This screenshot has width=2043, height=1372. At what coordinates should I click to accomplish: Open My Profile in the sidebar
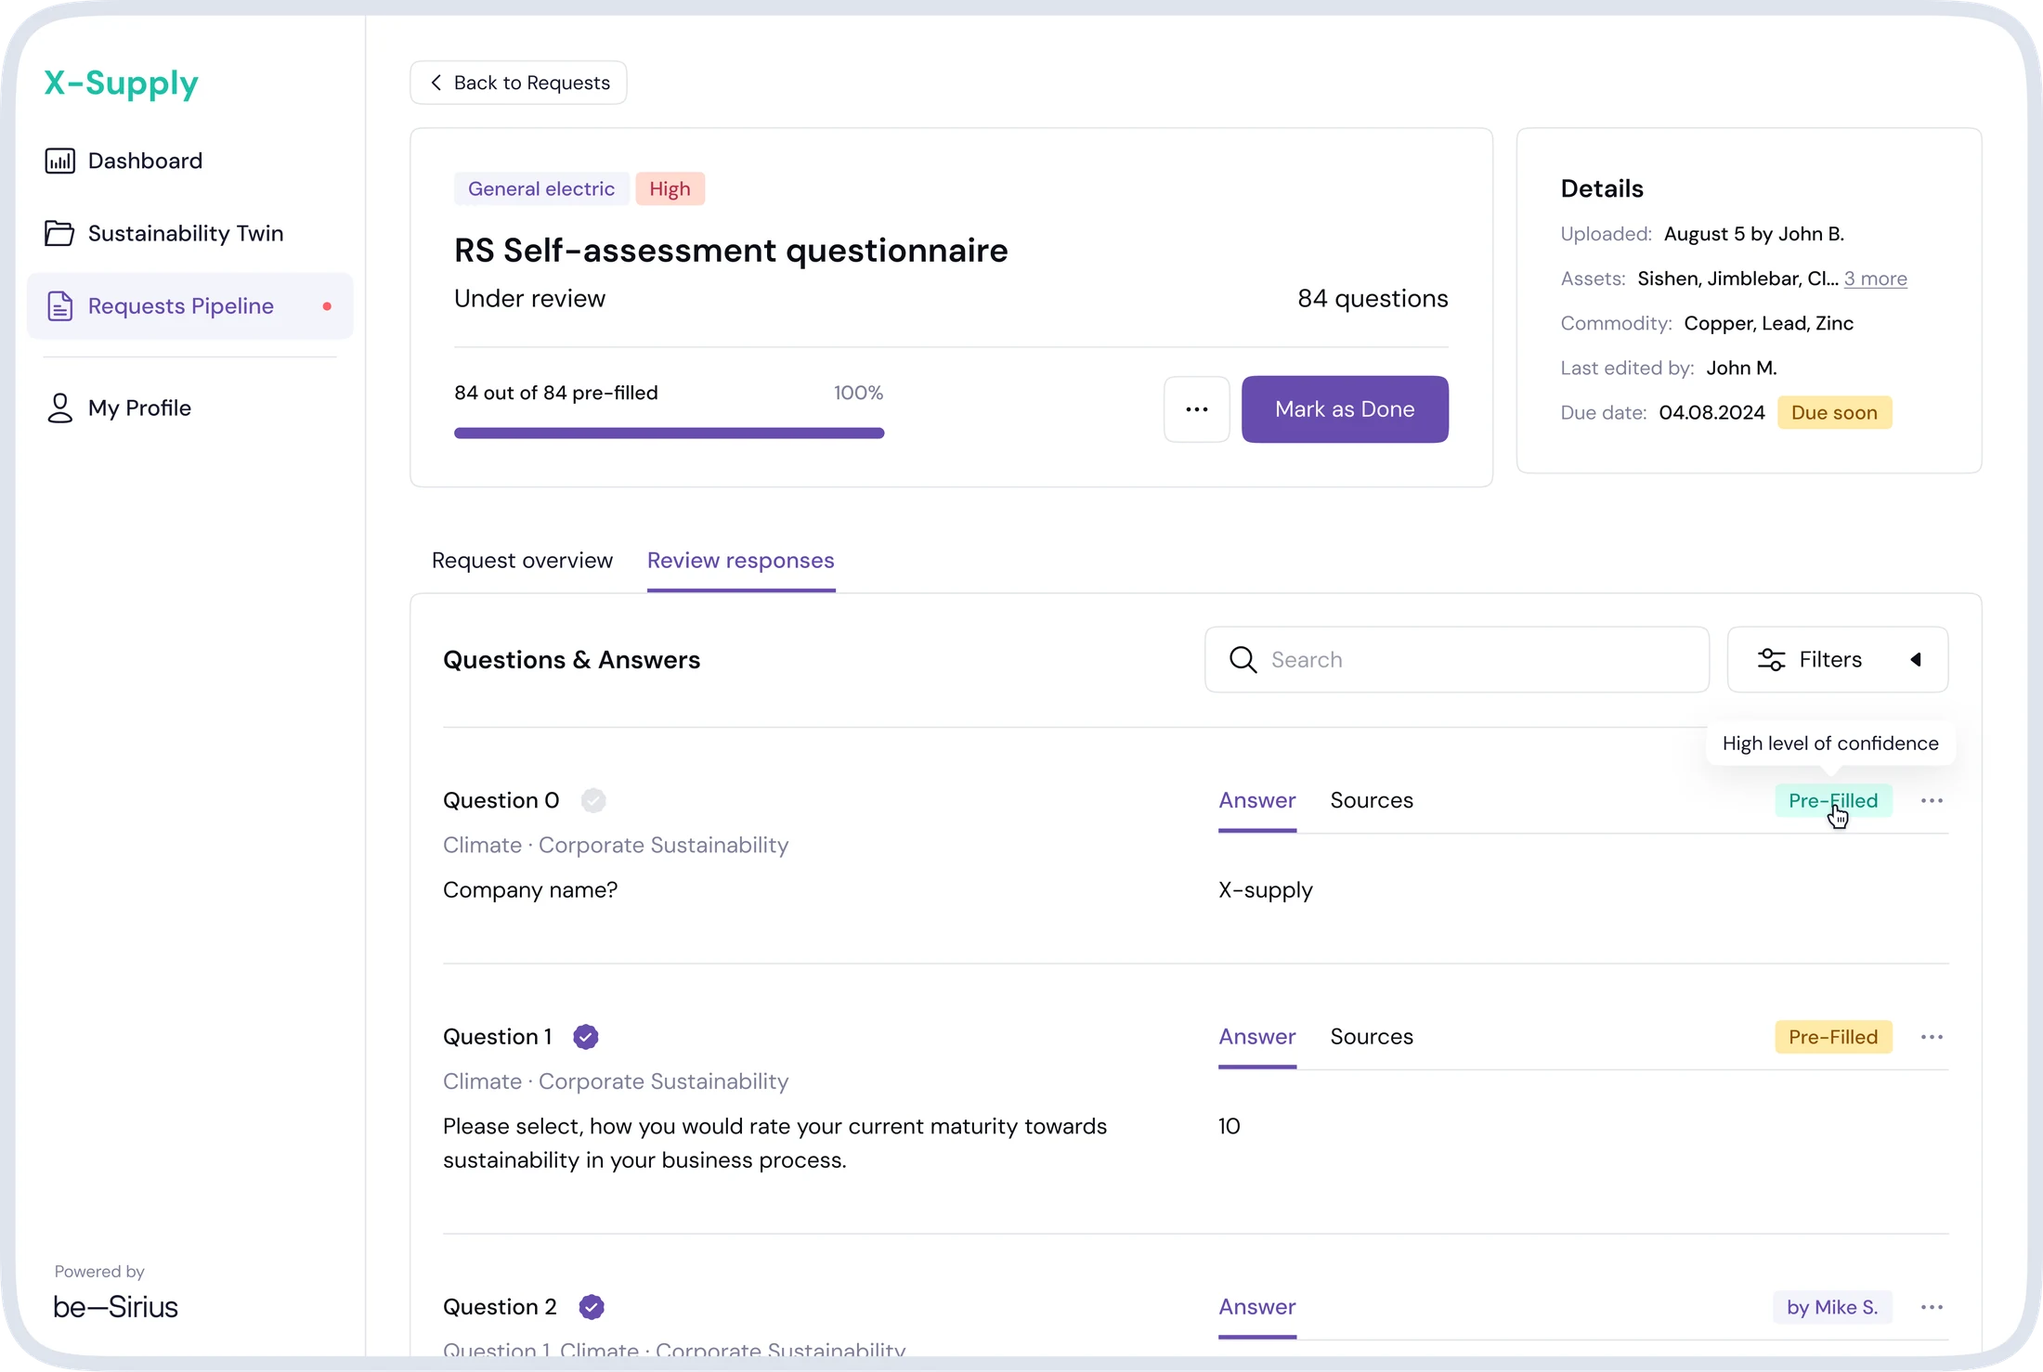(139, 408)
